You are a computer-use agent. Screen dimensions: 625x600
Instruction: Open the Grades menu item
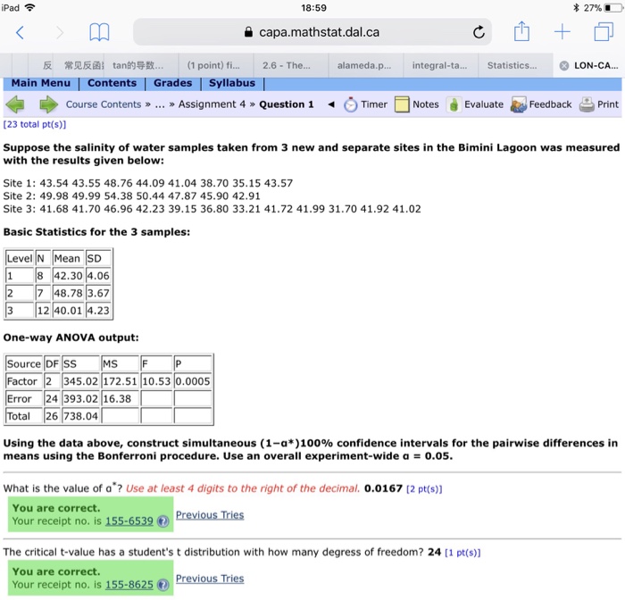[x=172, y=83]
